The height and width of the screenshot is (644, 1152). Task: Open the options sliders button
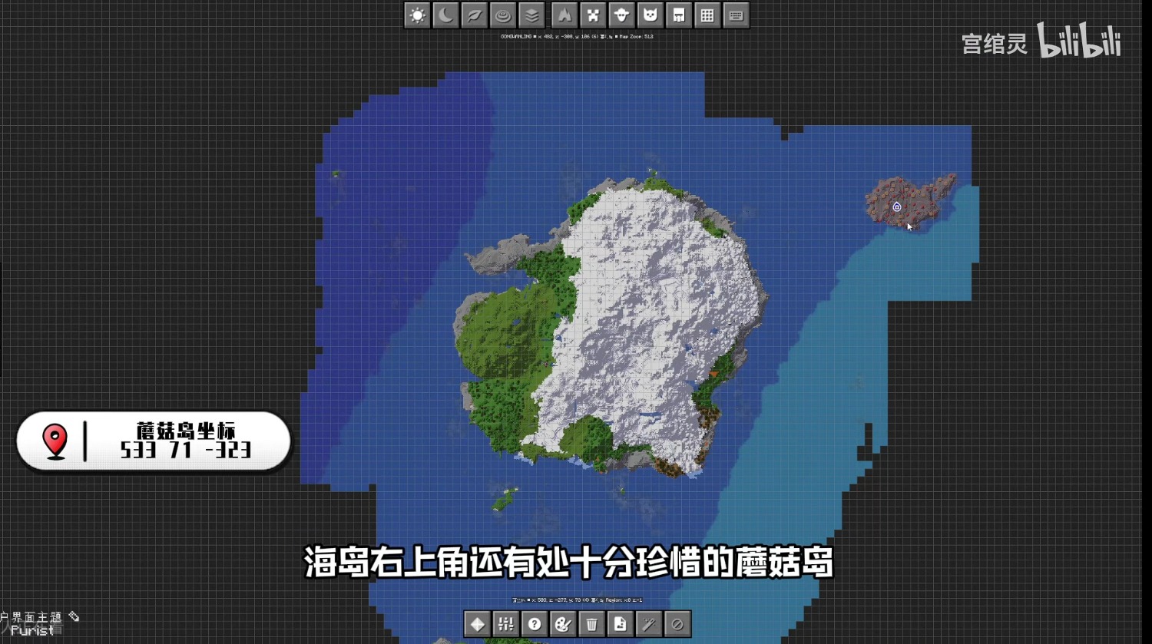point(506,624)
